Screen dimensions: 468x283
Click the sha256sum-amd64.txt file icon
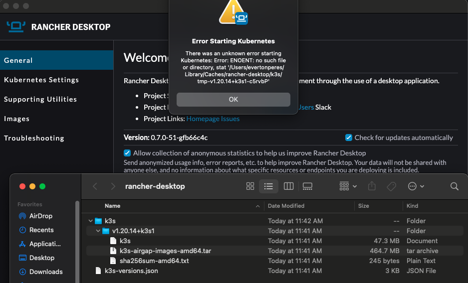(113, 261)
